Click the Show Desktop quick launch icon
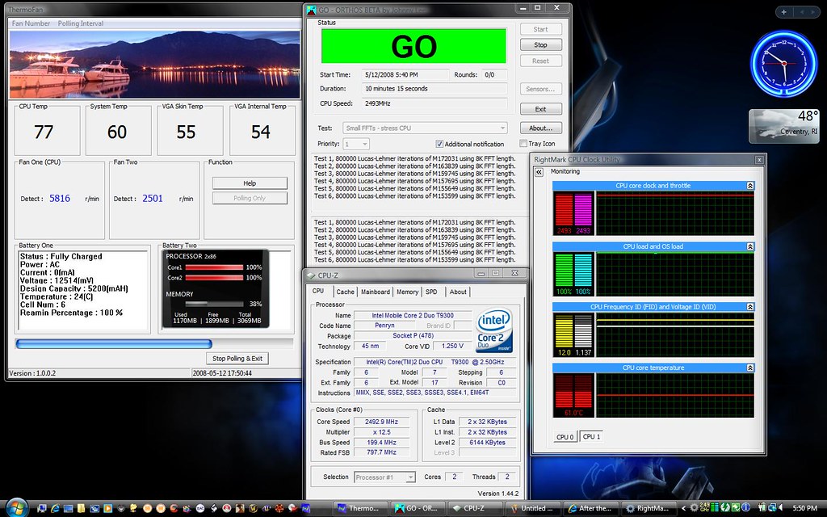The image size is (827, 517). click(68, 508)
